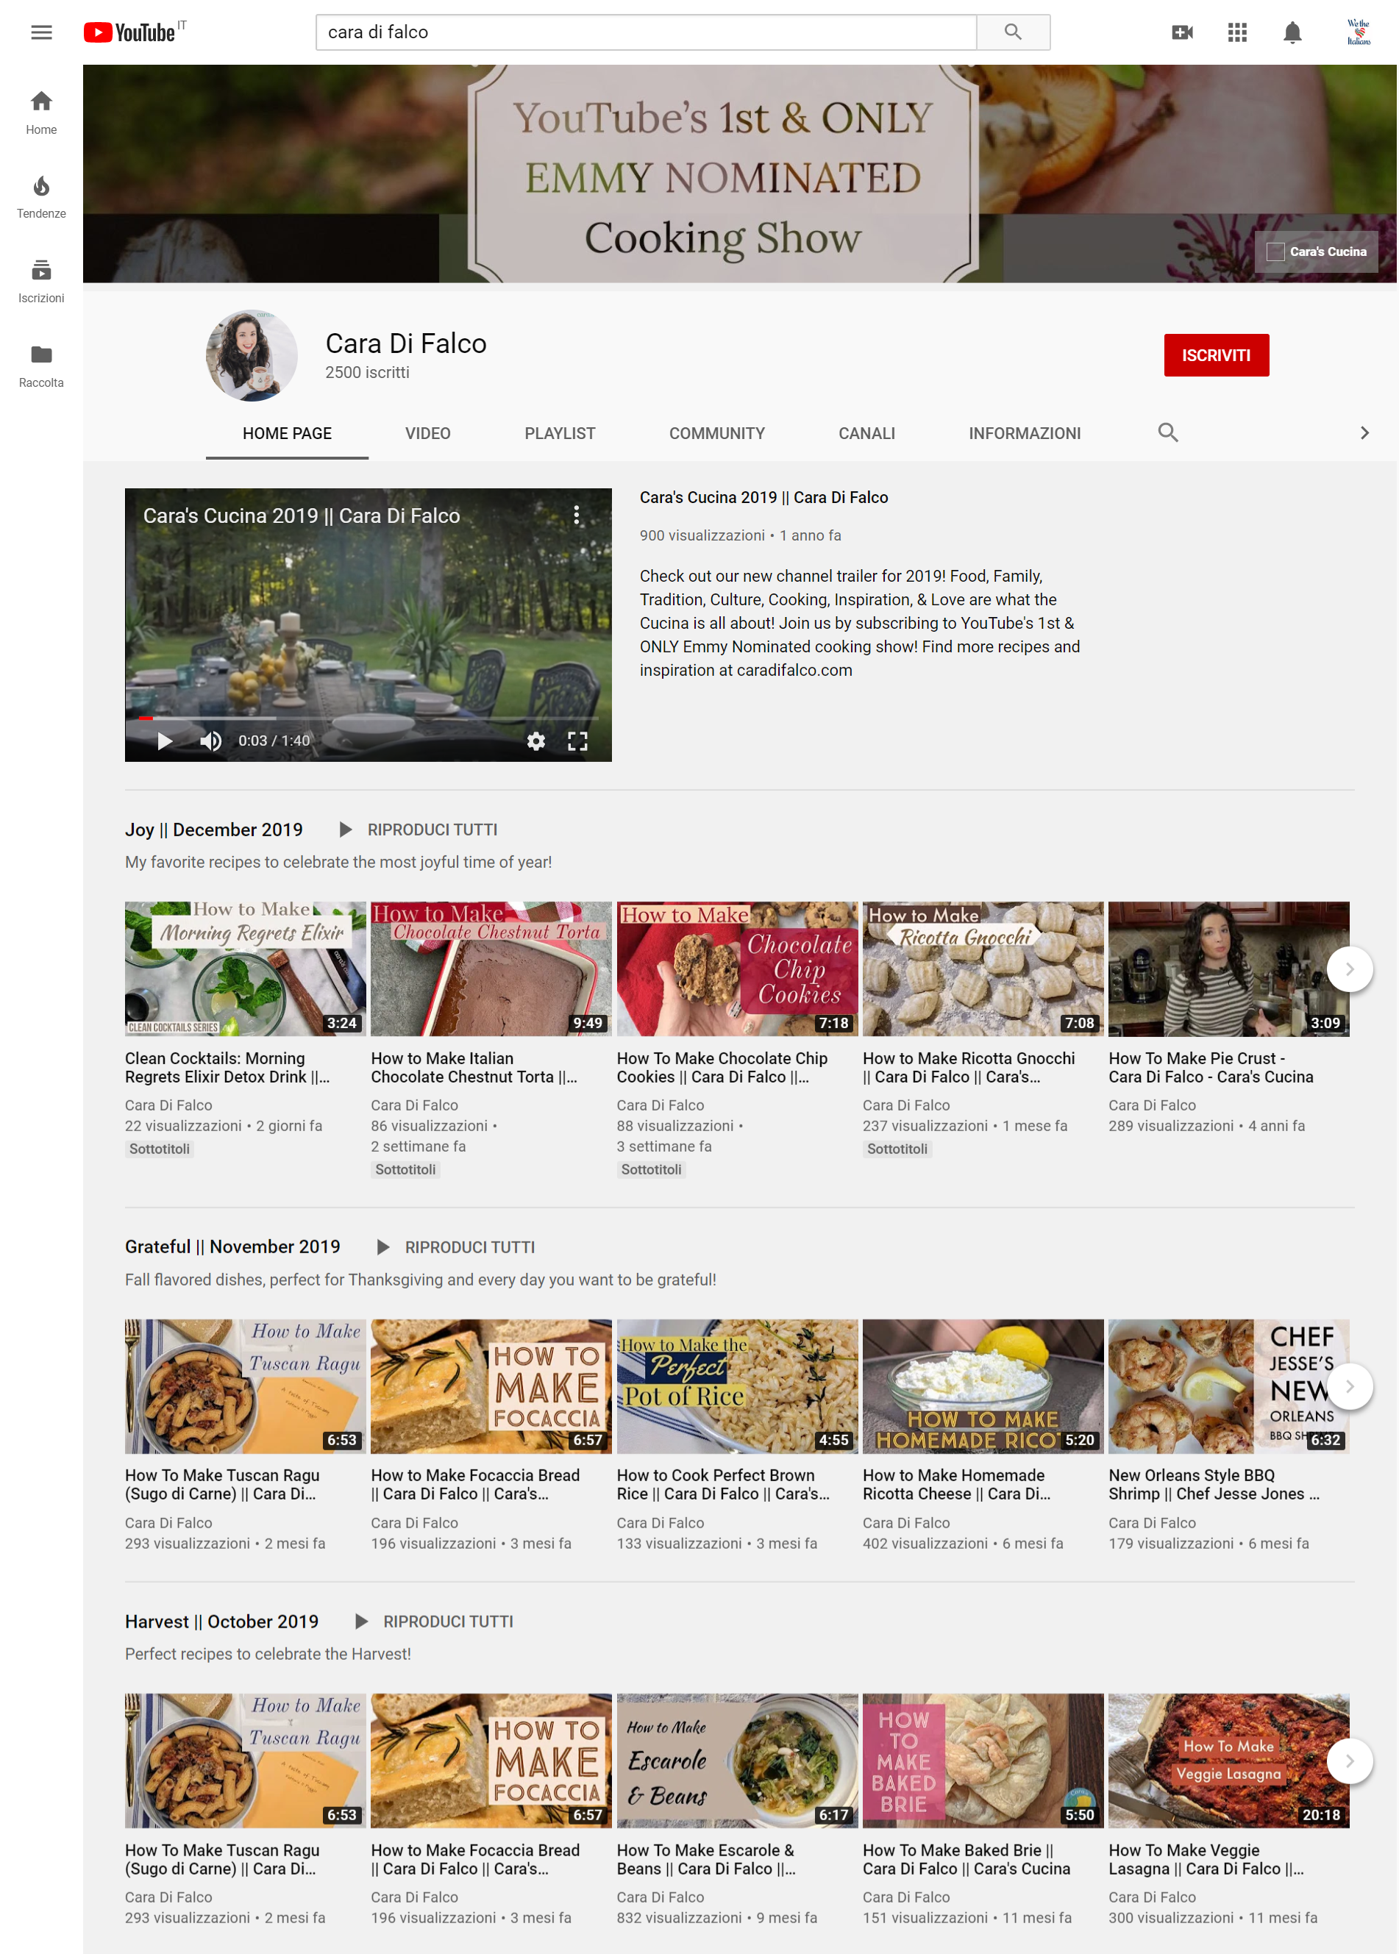Open Raccolta in sidebar
The height and width of the screenshot is (1954, 1399).
(x=41, y=366)
